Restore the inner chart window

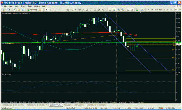(x=177, y=6)
